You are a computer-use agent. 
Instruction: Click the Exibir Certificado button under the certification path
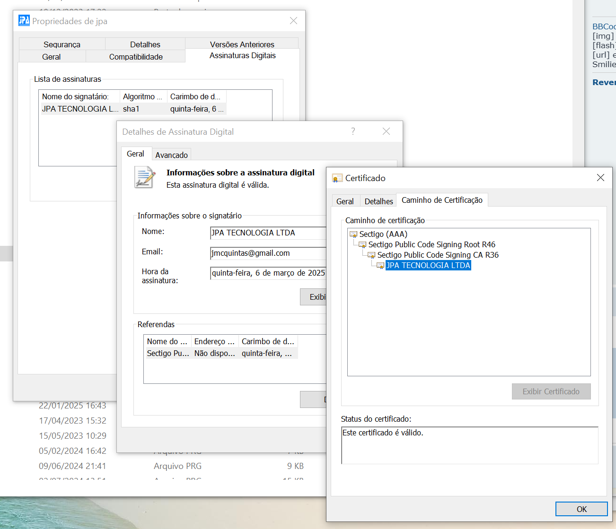(551, 391)
